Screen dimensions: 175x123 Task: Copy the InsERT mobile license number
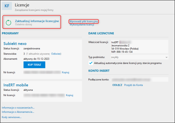(x=70, y=95)
